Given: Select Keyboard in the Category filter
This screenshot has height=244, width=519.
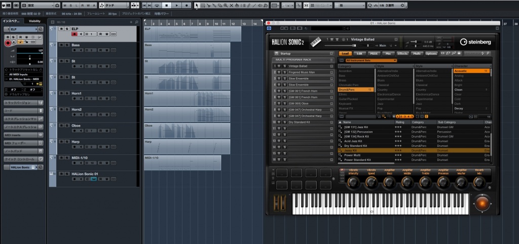Looking at the screenshot, I should coord(356,104).
